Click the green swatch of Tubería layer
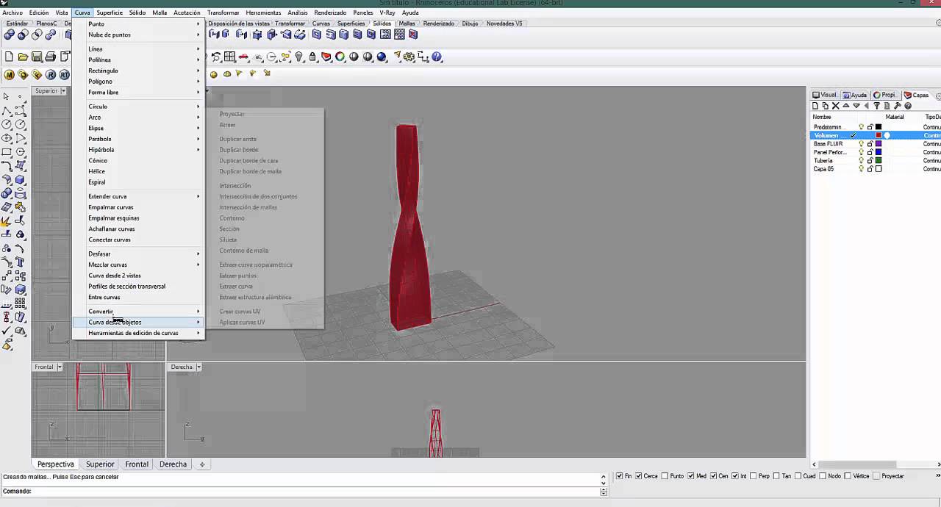This screenshot has height=507, width=941. 879,160
